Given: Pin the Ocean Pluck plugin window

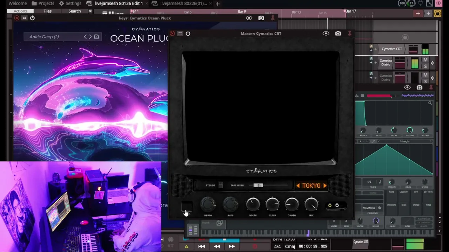Looking at the screenshot, I should point(273,18).
